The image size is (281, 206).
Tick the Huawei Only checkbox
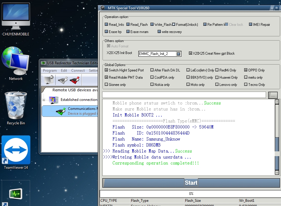coord(217,77)
